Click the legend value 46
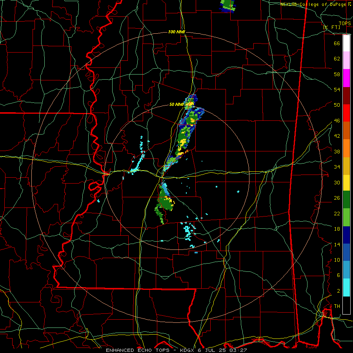Screen dimensions: 353x353 point(337,121)
